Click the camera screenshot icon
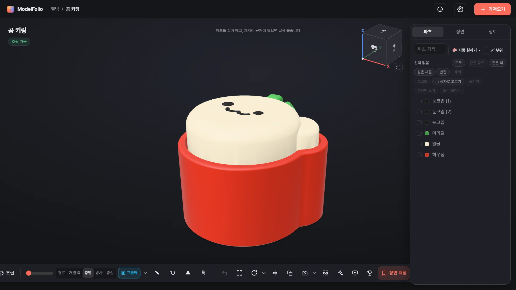 304,273
